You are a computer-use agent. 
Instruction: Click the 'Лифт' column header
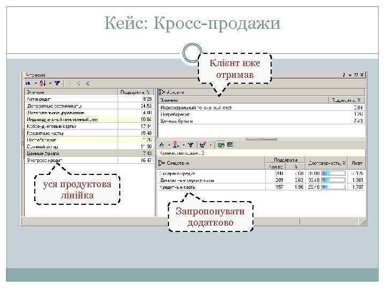[357, 163]
